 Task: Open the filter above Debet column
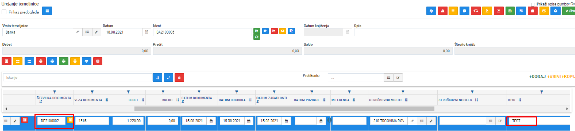128,92
